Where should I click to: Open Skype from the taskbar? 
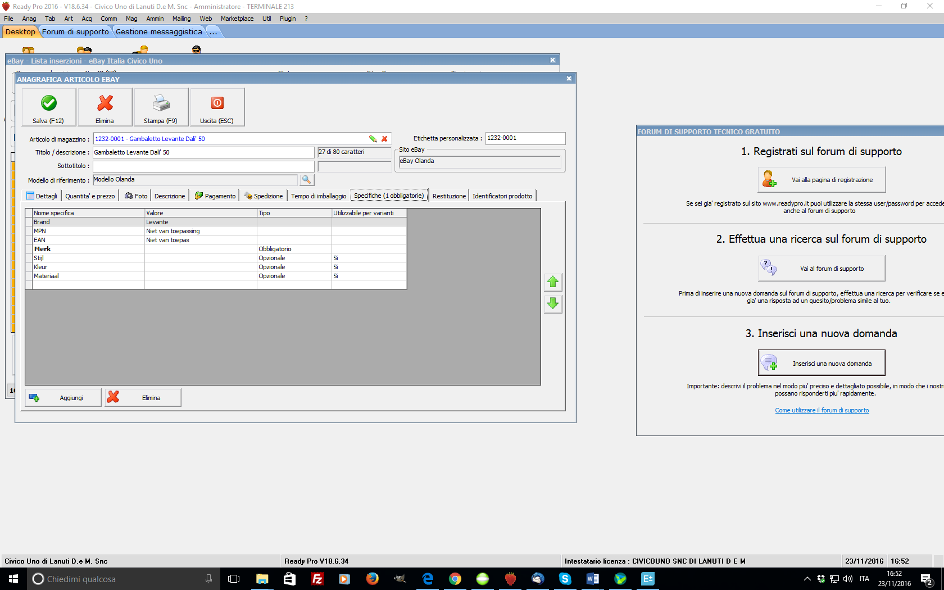[565, 579]
